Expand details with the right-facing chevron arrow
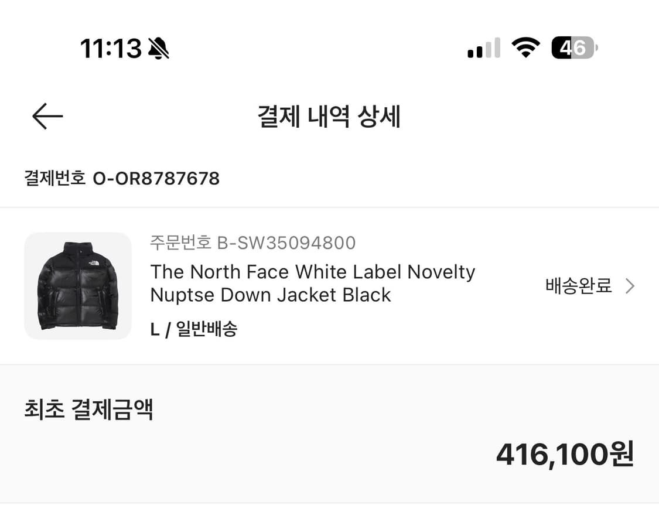659x512 pixels. click(630, 286)
